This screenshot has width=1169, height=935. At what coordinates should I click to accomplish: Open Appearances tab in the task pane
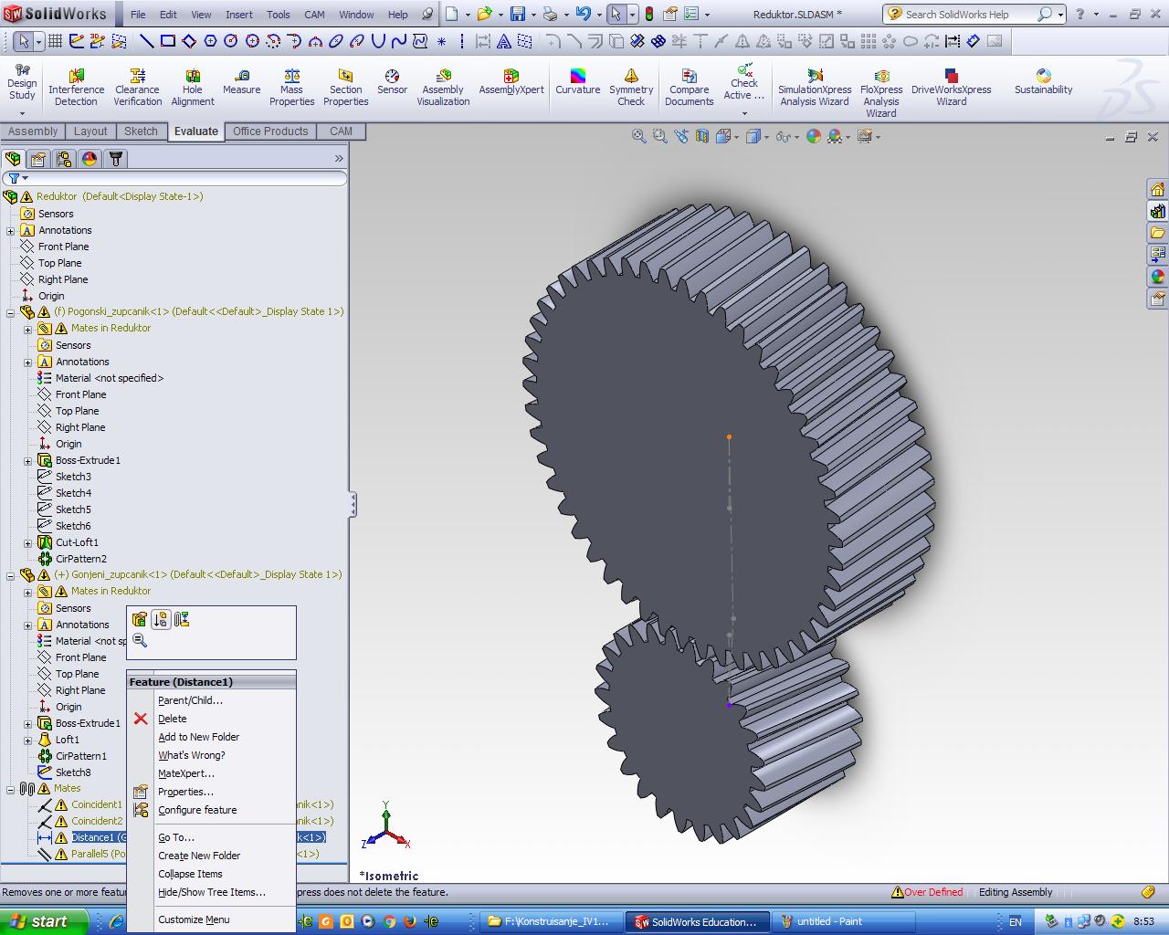[1158, 277]
